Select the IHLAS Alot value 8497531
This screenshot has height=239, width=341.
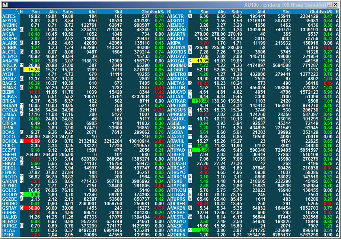click(x=87, y=230)
